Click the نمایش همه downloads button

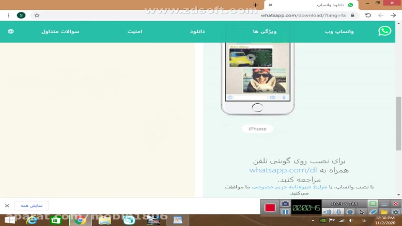[x=32, y=205]
